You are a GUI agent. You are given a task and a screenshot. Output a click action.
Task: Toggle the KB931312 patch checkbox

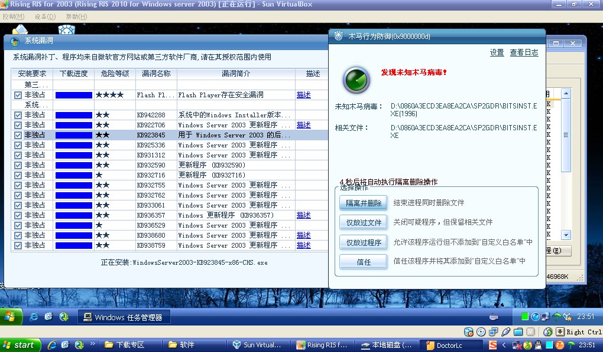pos(18,155)
